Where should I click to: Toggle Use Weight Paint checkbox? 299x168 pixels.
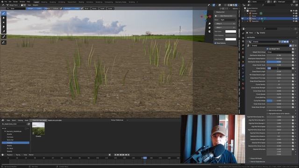pos(267,49)
